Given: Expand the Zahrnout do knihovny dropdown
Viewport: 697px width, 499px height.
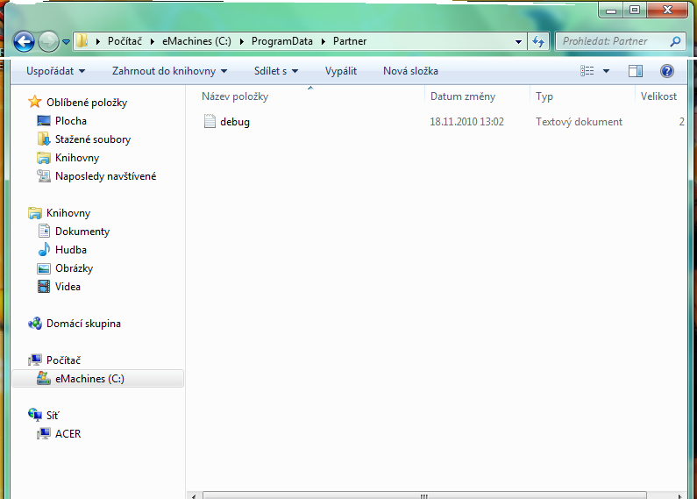Looking at the screenshot, I should pyautogui.click(x=169, y=71).
